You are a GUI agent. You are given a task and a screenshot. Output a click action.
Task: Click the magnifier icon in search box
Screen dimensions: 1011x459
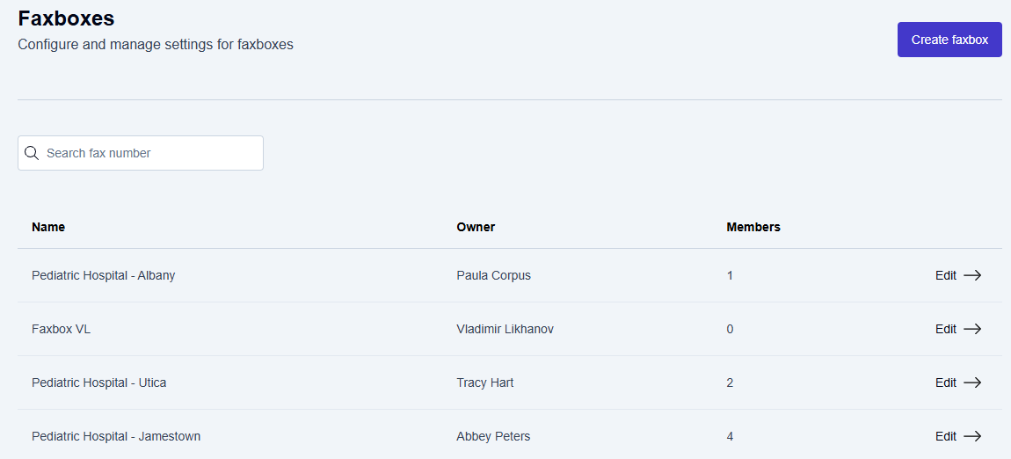pyautogui.click(x=32, y=153)
